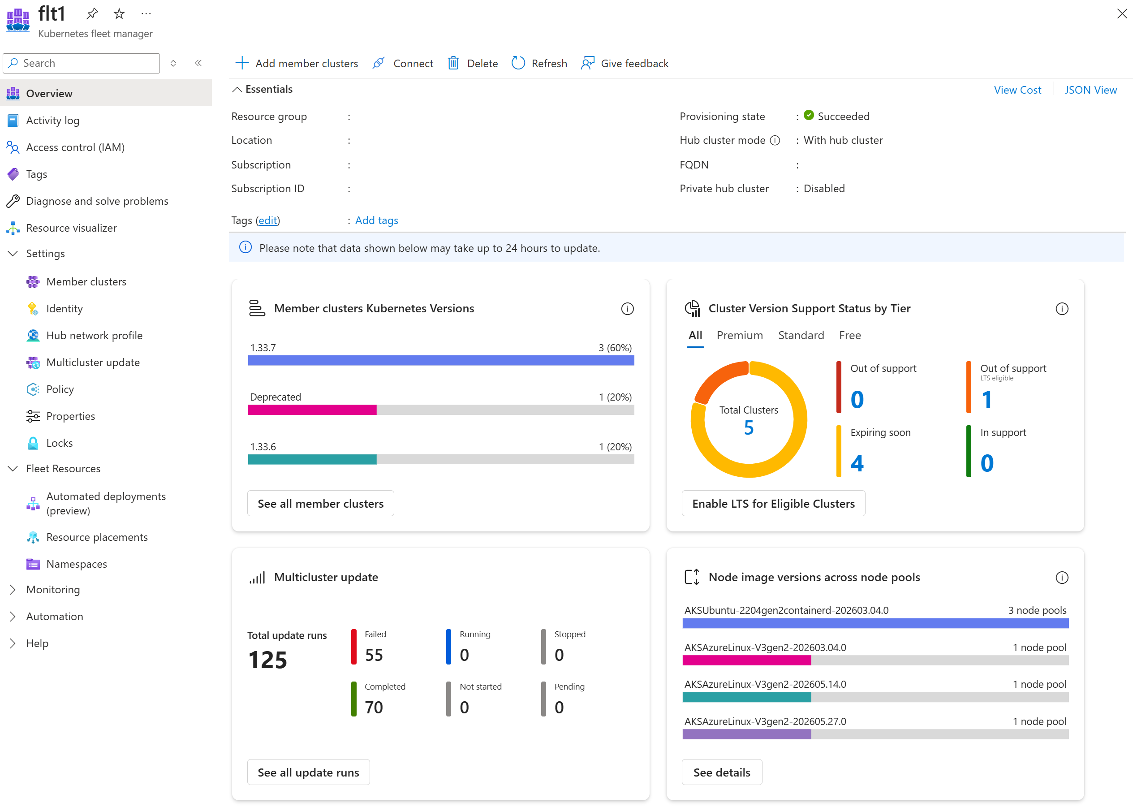Switch to the Free tier tab
Viewport: 1133px width, 807px height.
pos(850,336)
